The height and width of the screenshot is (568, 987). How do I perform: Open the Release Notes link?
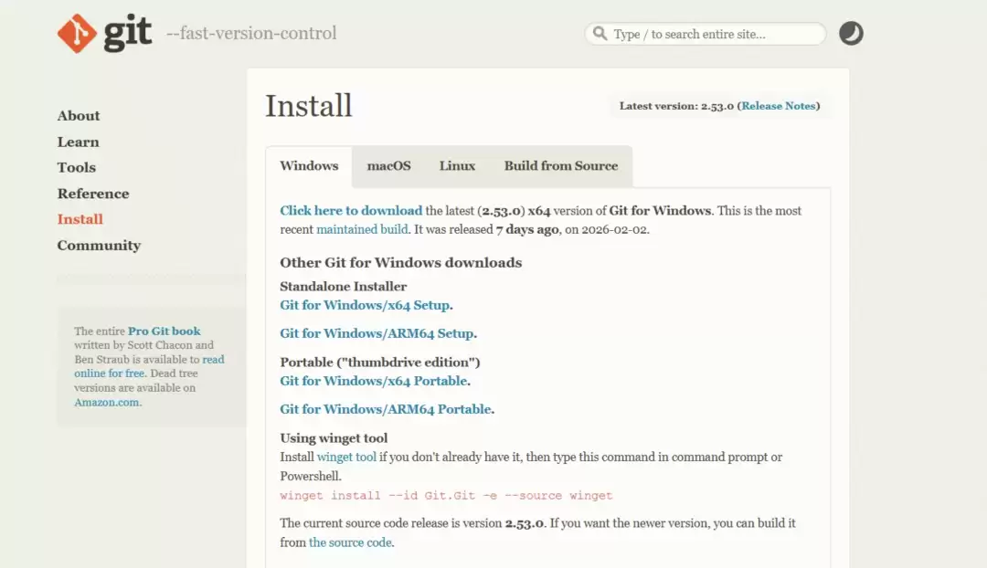point(778,106)
